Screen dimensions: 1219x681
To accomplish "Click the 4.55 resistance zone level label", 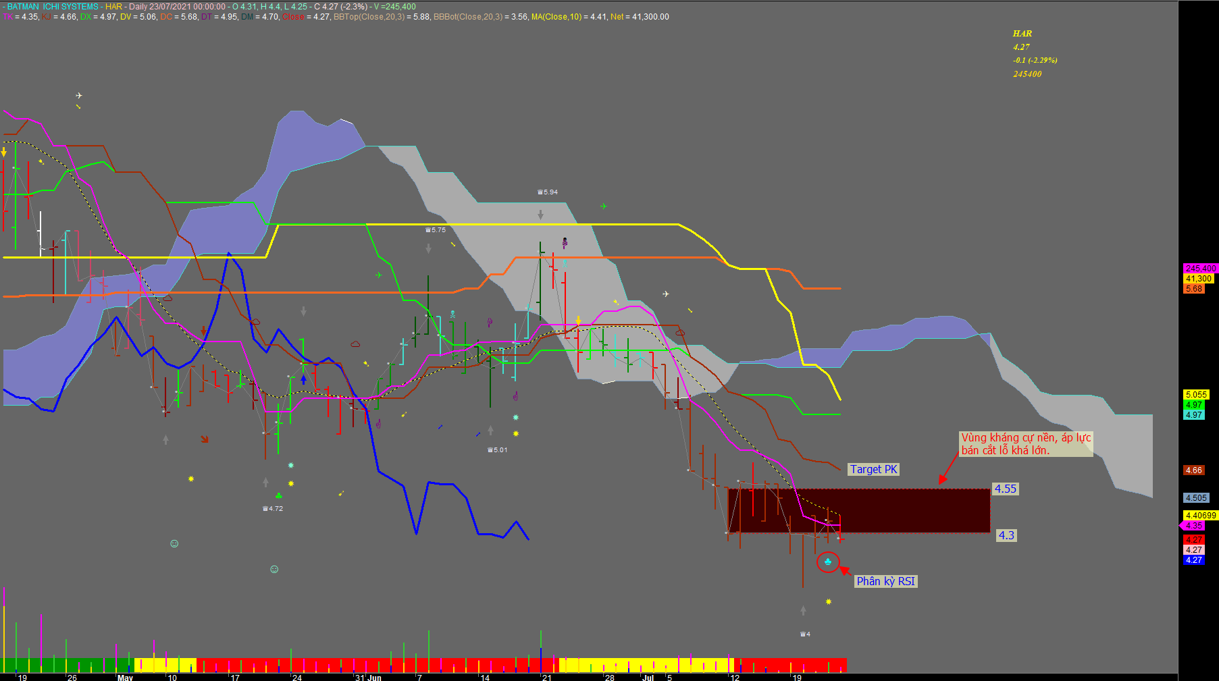I will point(1006,489).
